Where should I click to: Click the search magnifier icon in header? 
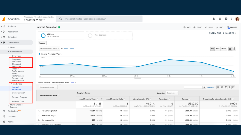(x=61, y=19)
